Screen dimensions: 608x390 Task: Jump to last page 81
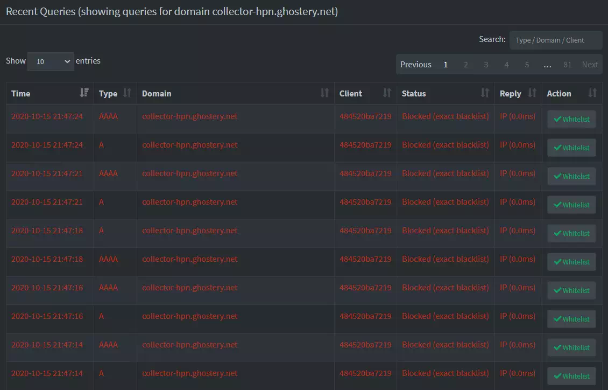(567, 65)
